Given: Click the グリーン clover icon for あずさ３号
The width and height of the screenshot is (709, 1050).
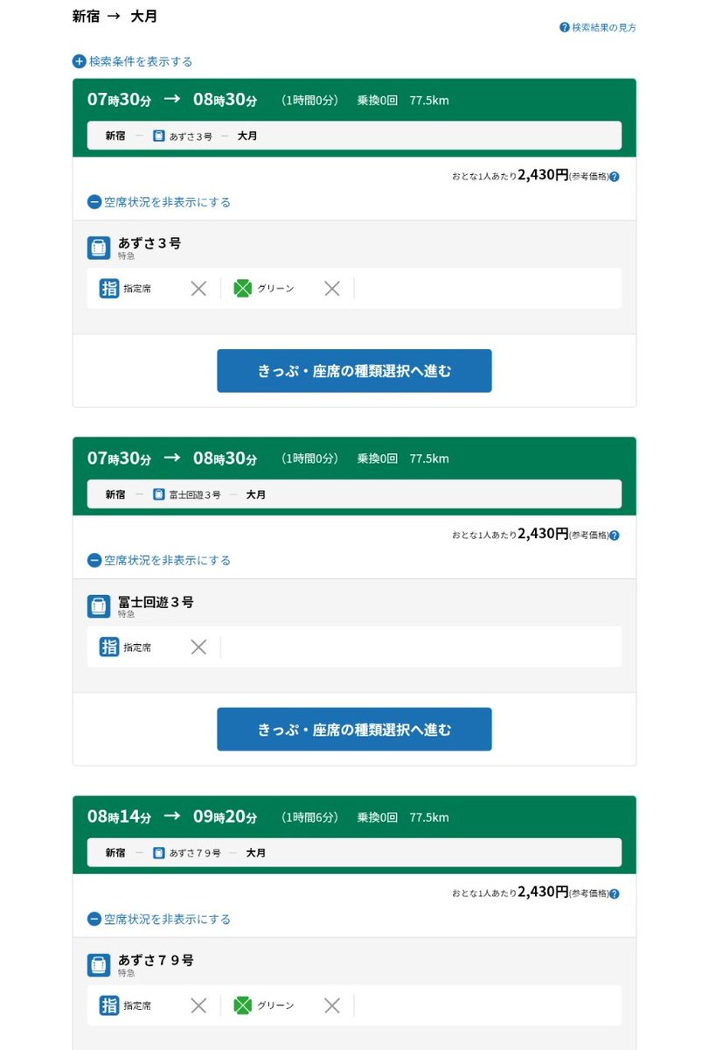Looking at the screenshot, I should [x=243, y=288].
